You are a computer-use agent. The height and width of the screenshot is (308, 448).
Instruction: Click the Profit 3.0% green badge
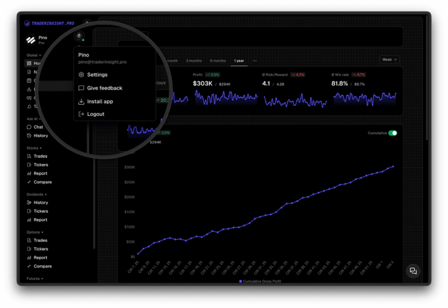(212, 75)
